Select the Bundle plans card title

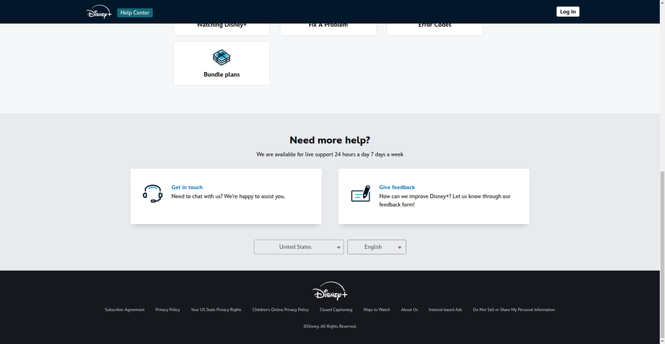(x=221, y=75)
